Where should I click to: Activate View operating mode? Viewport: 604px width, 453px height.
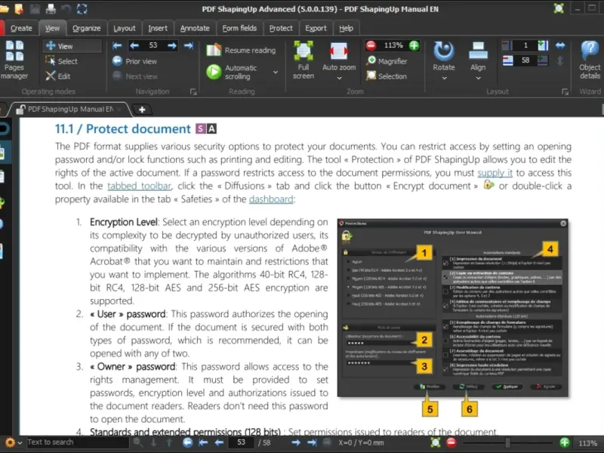point(72,46)
